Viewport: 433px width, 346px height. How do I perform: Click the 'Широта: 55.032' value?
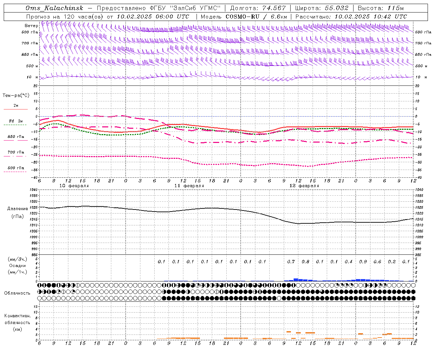[x=322, y=8]
